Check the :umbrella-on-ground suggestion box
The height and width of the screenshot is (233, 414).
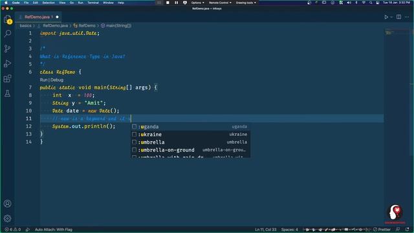coord(134,150)
